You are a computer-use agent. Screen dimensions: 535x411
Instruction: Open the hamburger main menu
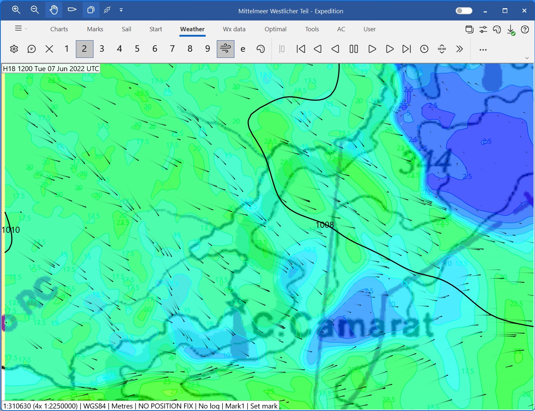pyautogui.click(x=18, y=28)
